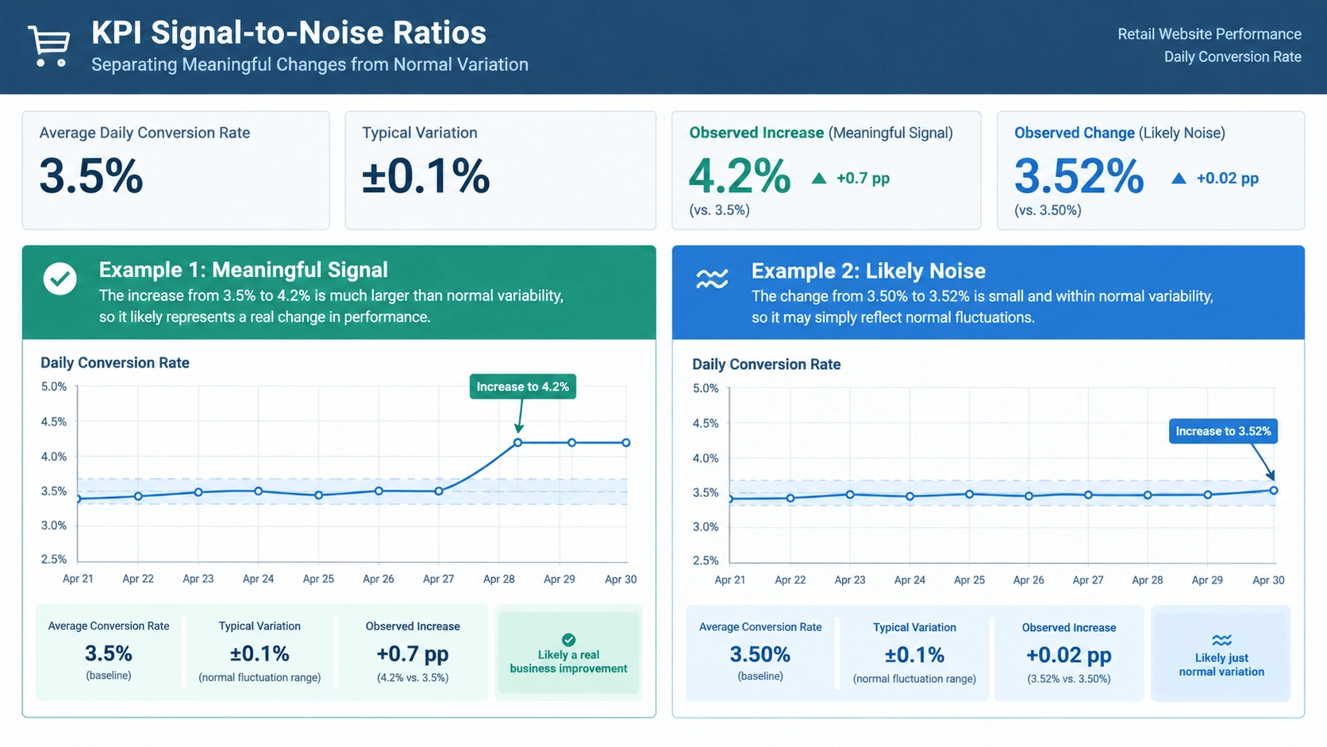Click 'Apr 27' axis label in Example 2 chart
This screenshot has height=747, width=1327.
1088,580
